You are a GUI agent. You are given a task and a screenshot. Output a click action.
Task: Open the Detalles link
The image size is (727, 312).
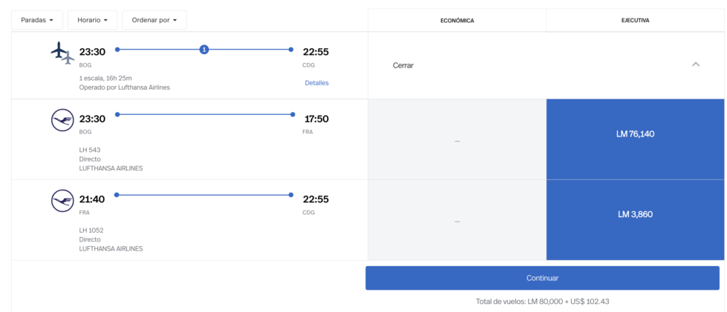pyautogui.click(x=316, y=83)
